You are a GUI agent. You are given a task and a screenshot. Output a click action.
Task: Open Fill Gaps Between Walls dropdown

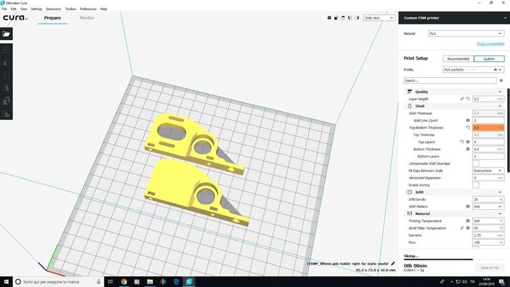tap(488, 170)
